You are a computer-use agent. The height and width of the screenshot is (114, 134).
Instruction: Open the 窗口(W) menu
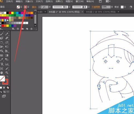80,1
